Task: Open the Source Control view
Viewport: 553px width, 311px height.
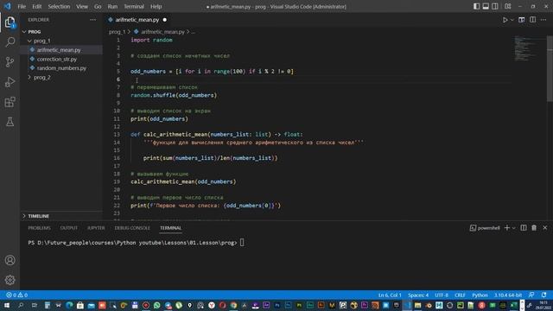Action: [10, 62]
